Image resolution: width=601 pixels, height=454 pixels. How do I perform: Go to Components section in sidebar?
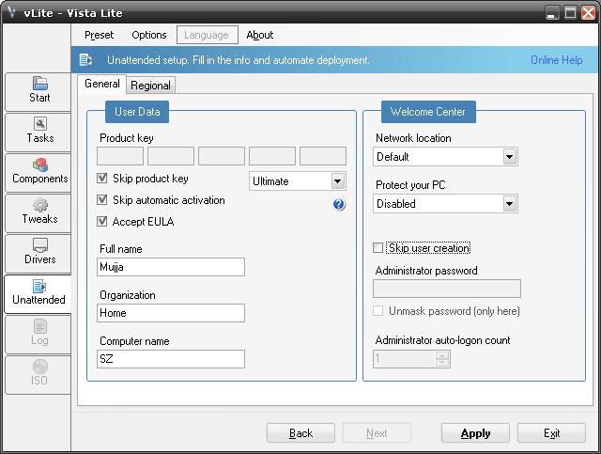coord(39,172)
